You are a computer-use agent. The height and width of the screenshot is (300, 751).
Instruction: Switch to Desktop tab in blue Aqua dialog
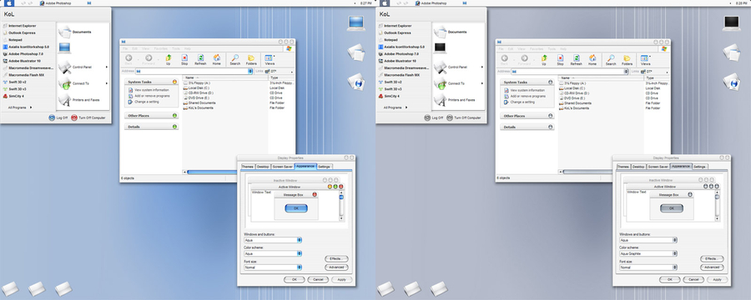pyautogui.click(x=263, y=167)
